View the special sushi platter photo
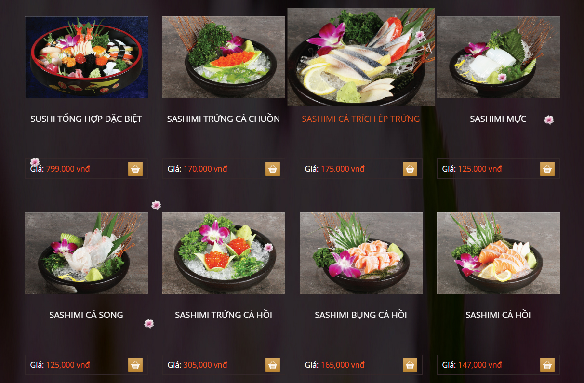 pos(87,57)
